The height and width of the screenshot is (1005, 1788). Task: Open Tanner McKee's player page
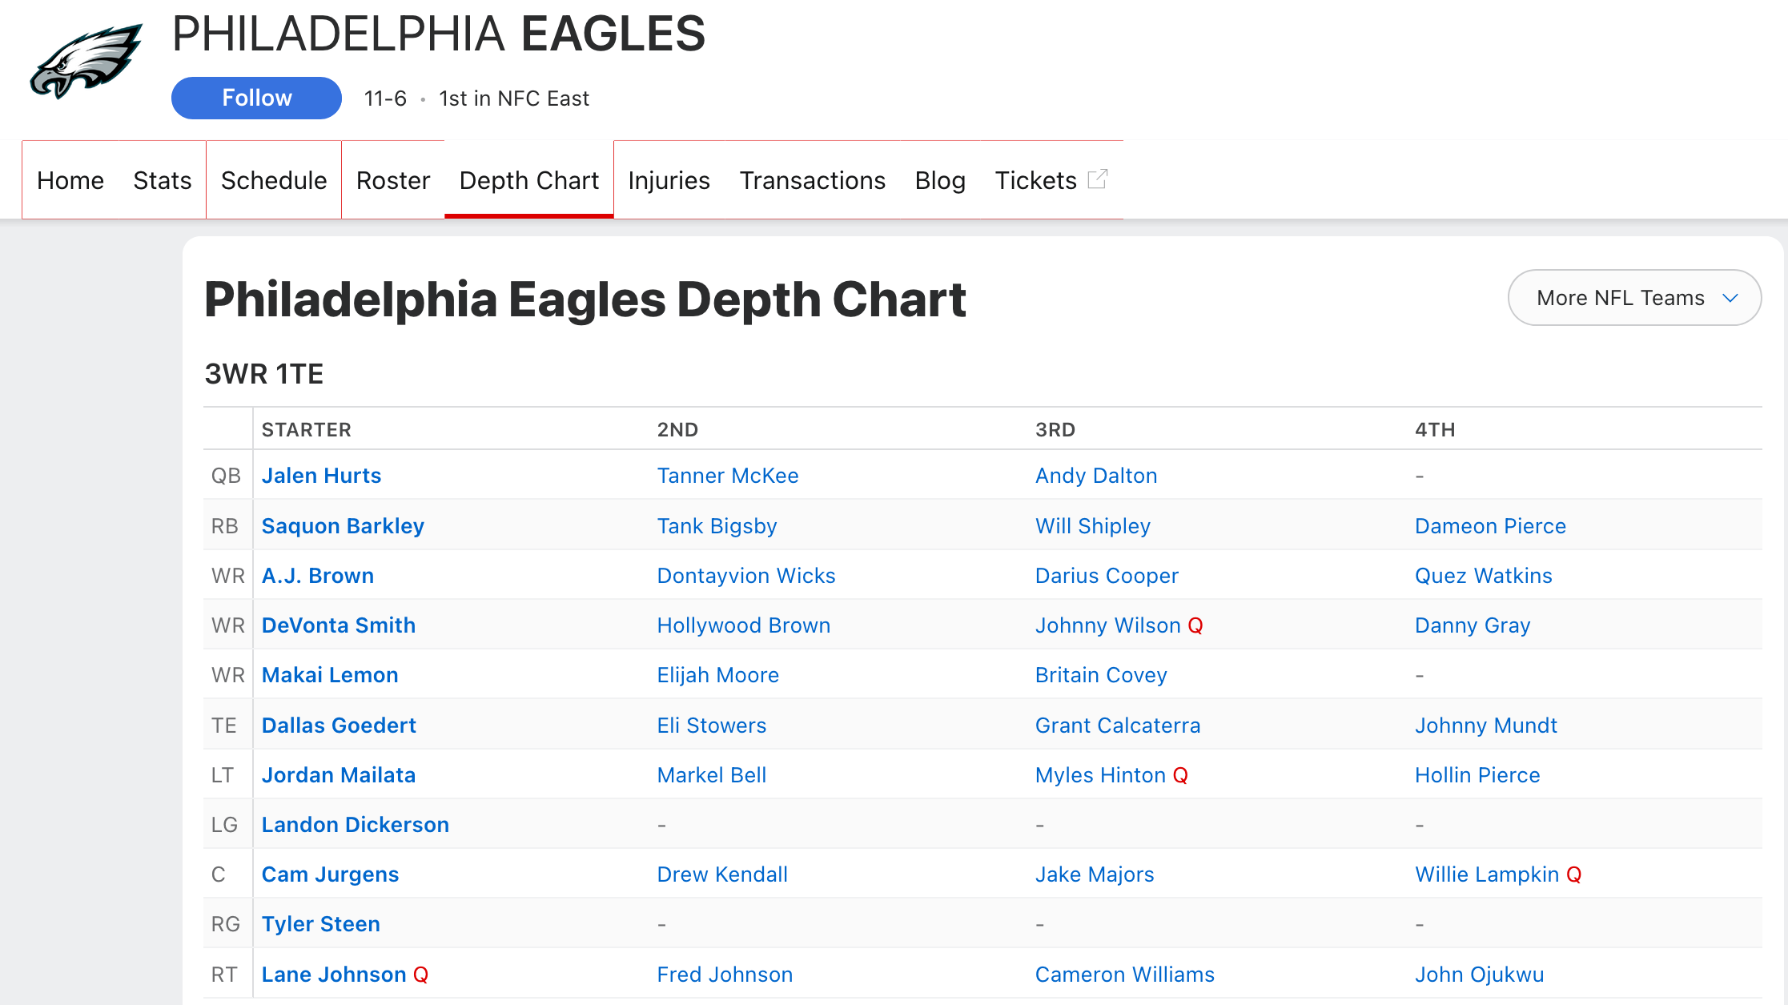(727, 476)
